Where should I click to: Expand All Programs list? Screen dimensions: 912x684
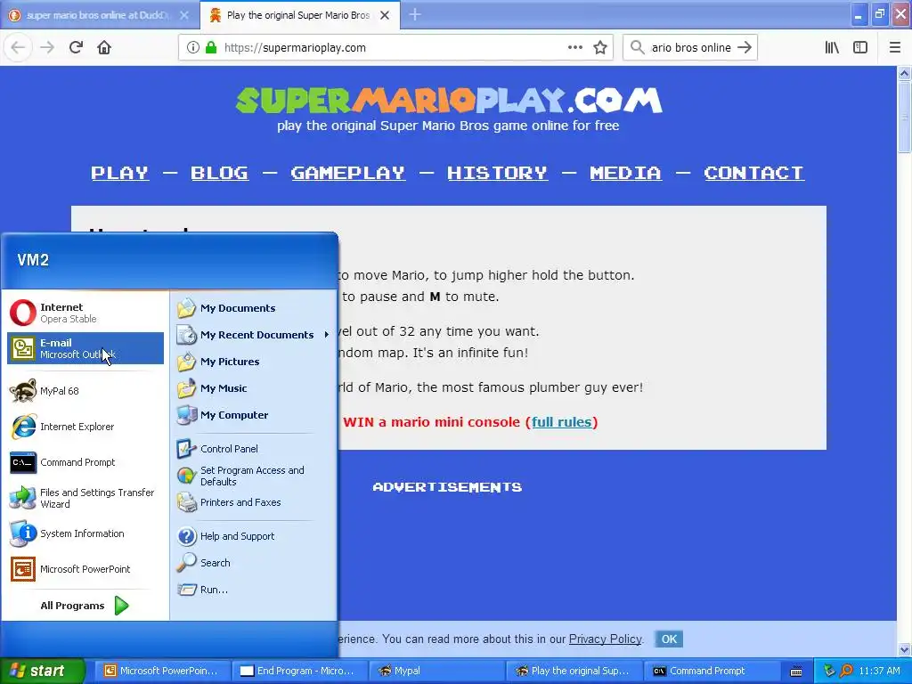pyautogui.click(x=85, y=606)
